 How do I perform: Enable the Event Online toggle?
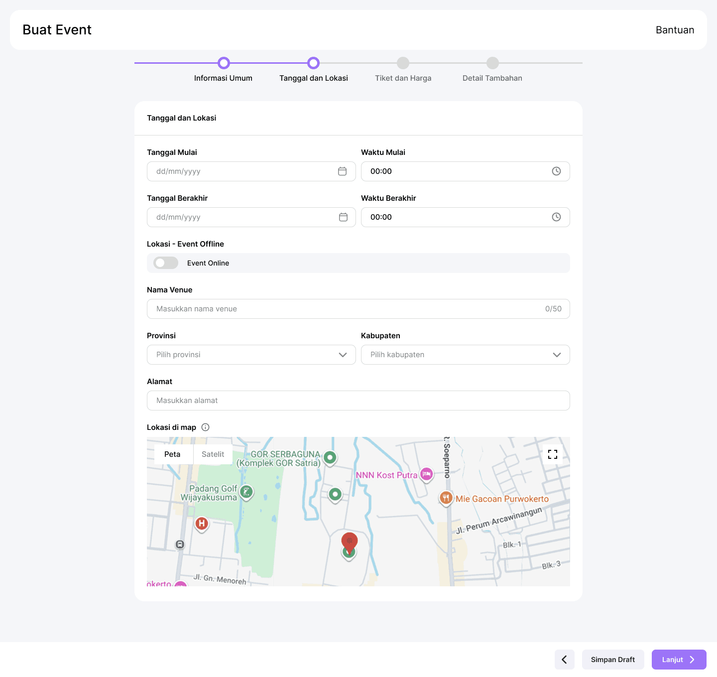point(166,263)
